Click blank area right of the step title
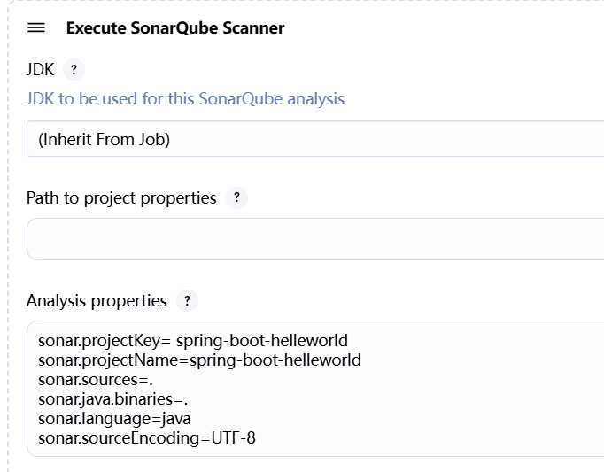 click(443, 28)
